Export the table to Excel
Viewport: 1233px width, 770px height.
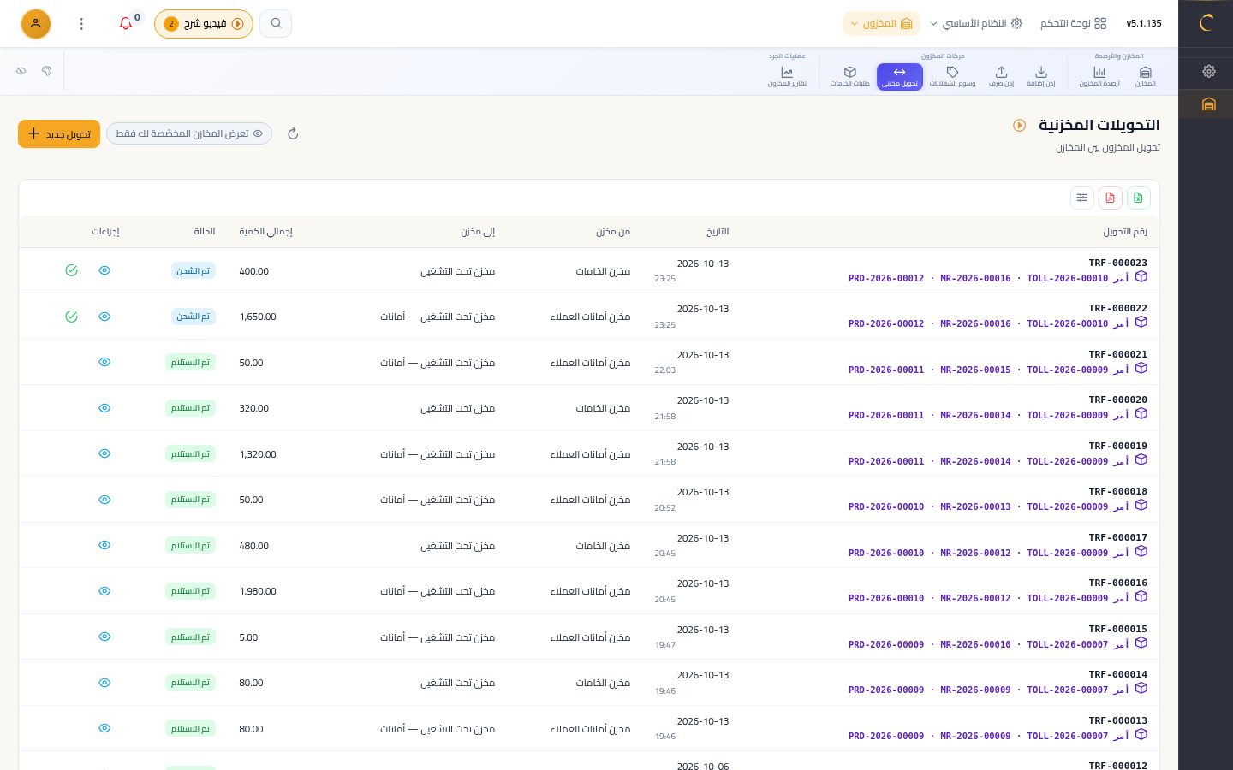[x=1138, y=198]
